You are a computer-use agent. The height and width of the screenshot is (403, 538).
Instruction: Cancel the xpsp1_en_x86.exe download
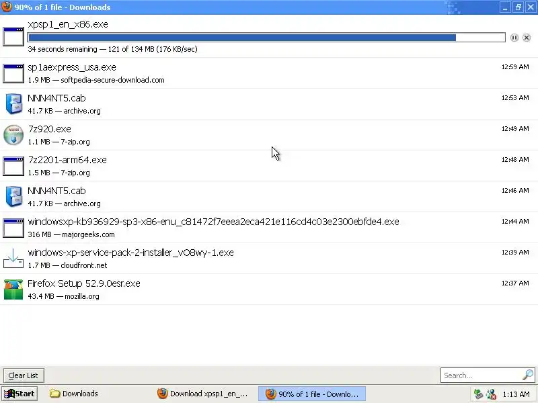point(527,38)
